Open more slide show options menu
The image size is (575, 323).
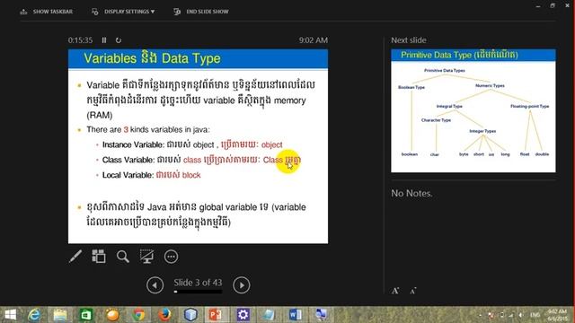pos(171,257)
